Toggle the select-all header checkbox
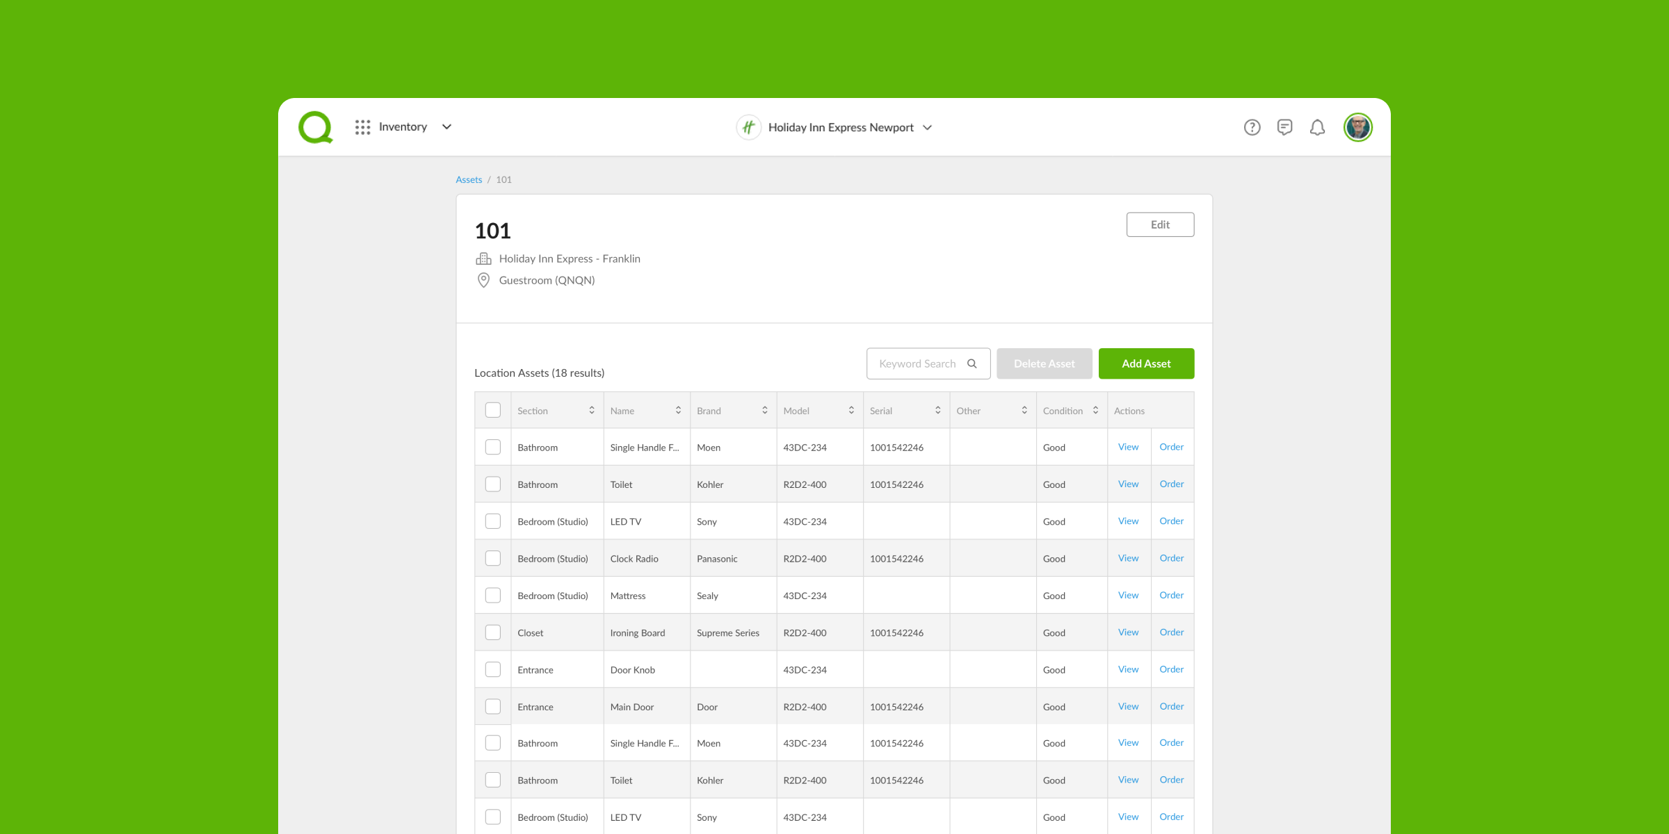The image size is (1669, 834). (493, 410)
